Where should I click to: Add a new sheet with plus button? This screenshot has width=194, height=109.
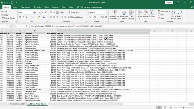[54, 104]
